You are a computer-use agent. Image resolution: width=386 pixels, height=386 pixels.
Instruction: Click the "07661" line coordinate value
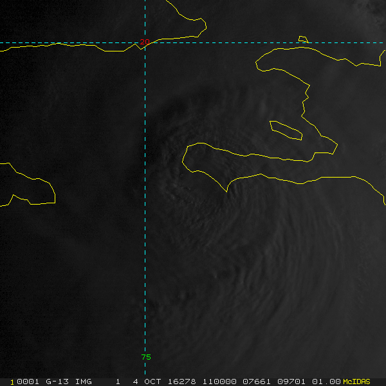pyautogui.click(x=257, y=381)
